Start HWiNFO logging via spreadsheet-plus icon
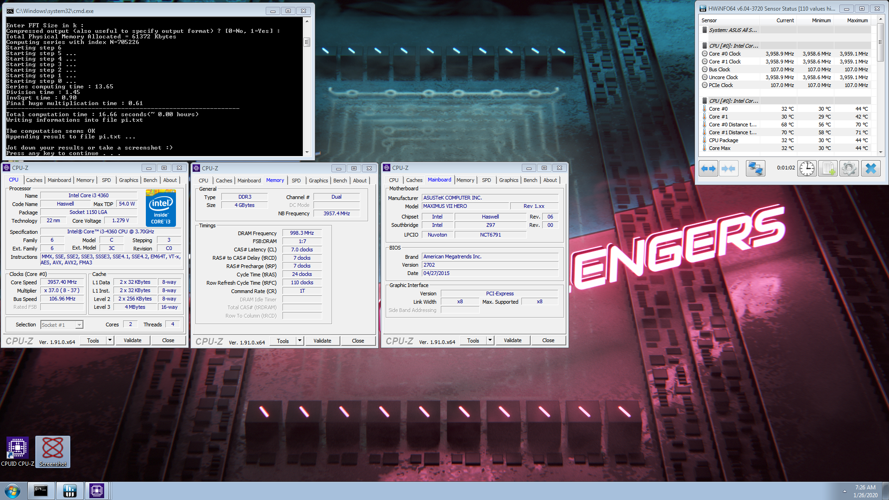The width and height of the screenshot is (889, 500). coord(827,169)
